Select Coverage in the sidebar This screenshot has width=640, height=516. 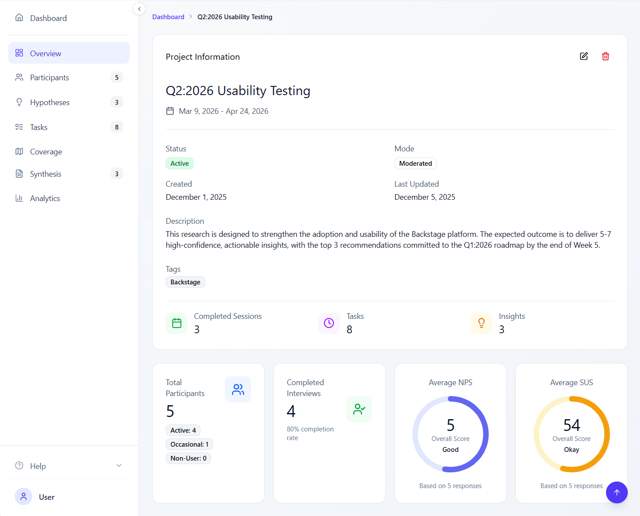click(x=46, y=152)
